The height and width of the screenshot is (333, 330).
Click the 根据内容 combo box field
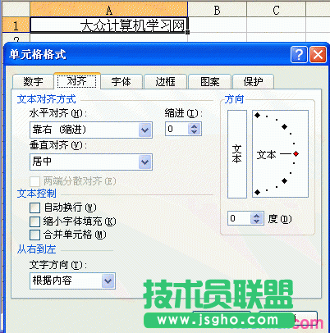[72, 281]
